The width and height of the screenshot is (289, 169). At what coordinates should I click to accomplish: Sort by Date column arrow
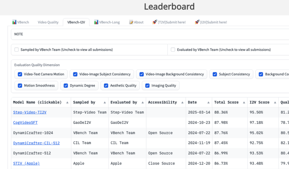[209, 103]
